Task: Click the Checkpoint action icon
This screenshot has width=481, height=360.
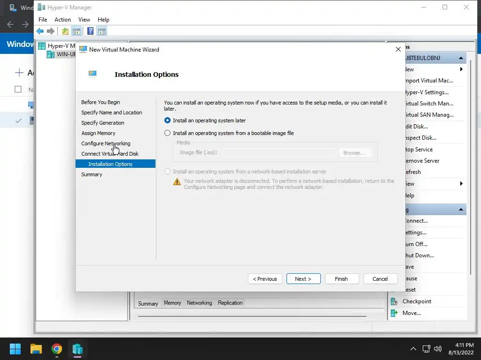Action: pyautogui.click(x=394, y=301)
